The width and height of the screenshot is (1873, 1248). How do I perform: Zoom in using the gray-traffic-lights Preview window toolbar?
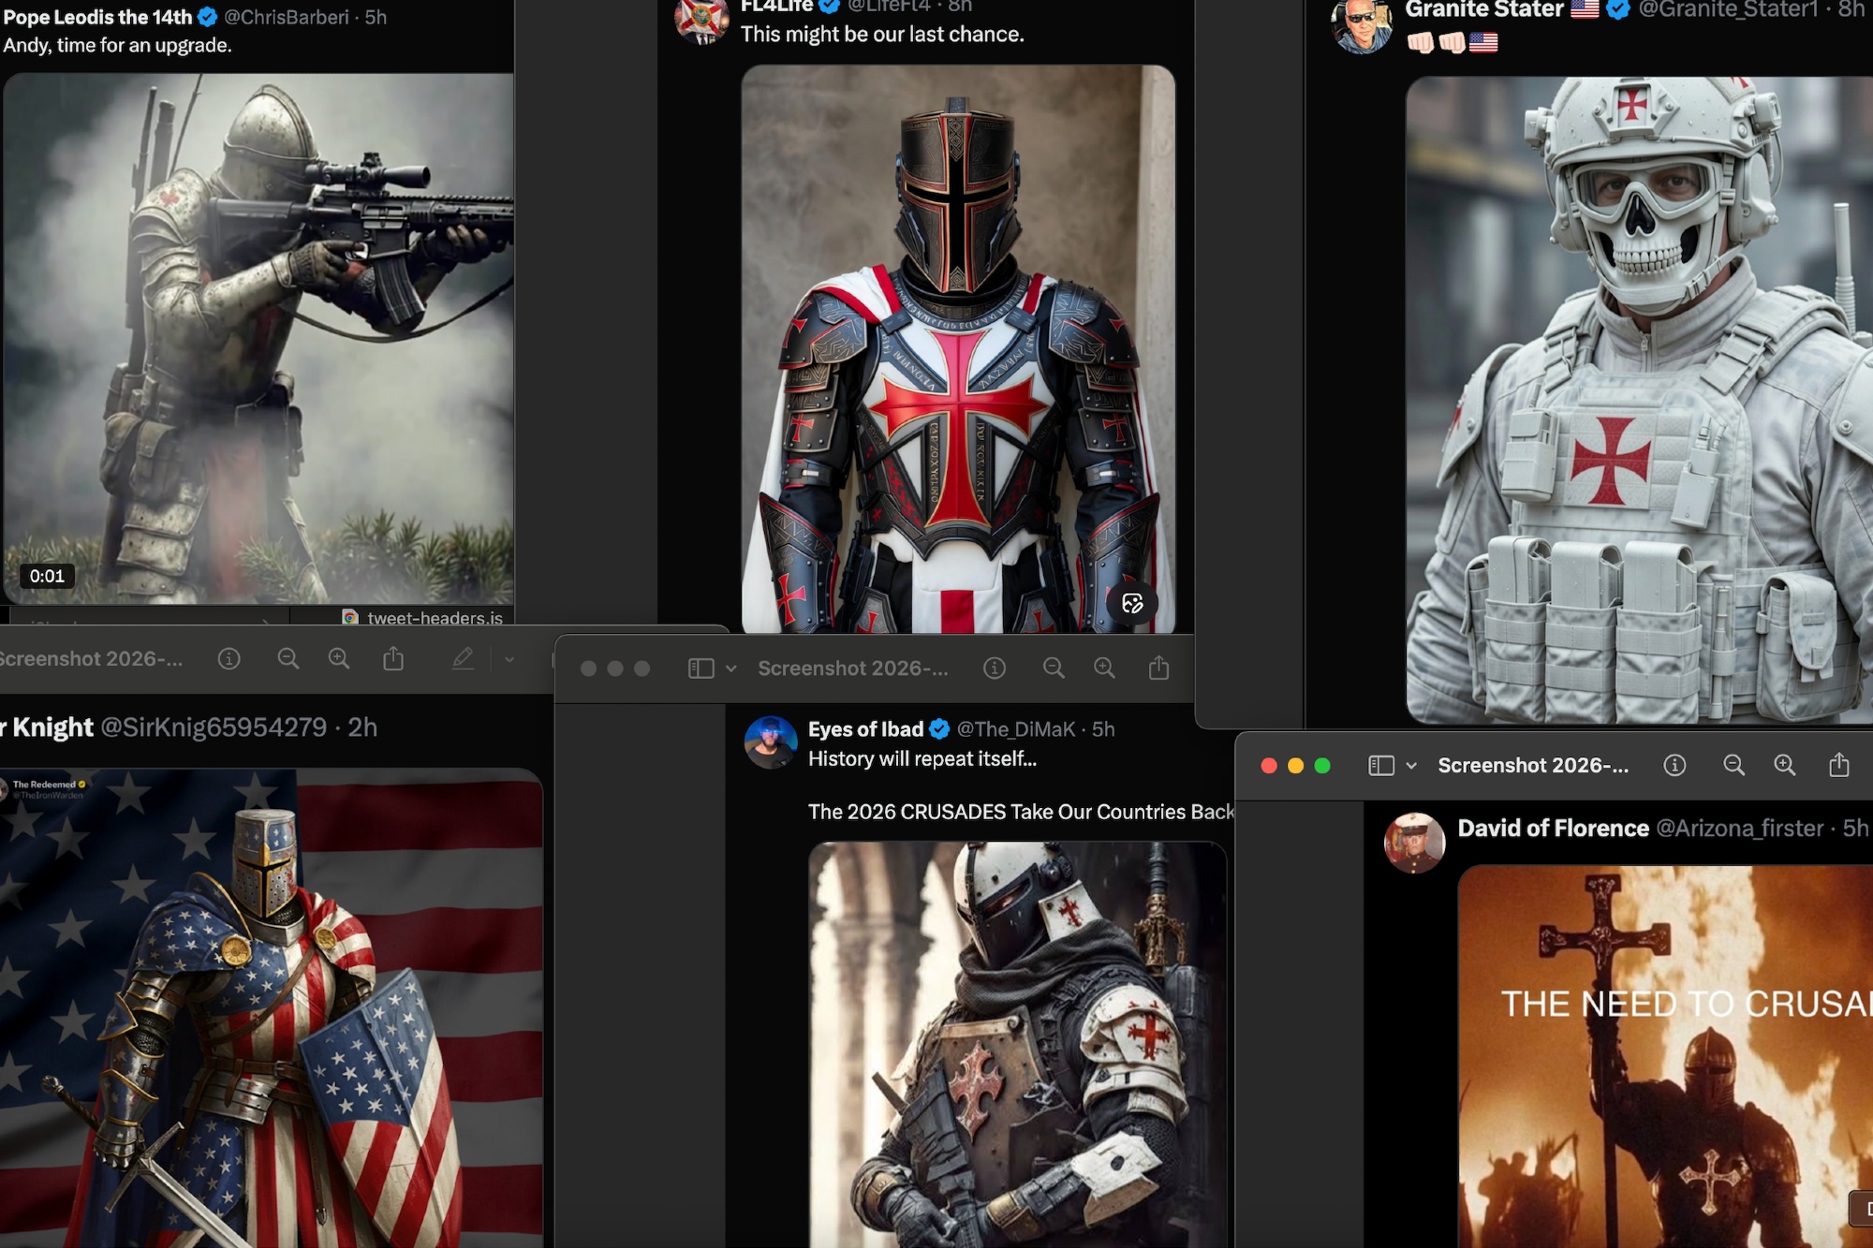click(1104, 668)
